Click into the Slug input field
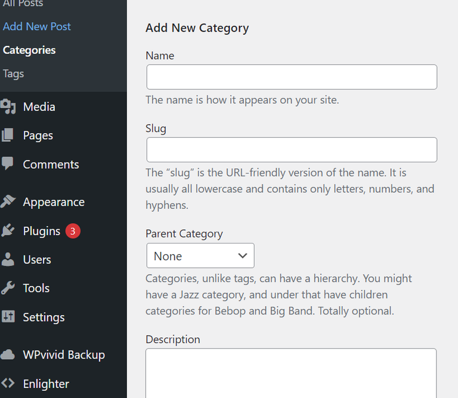 click(x=292, y=150)
